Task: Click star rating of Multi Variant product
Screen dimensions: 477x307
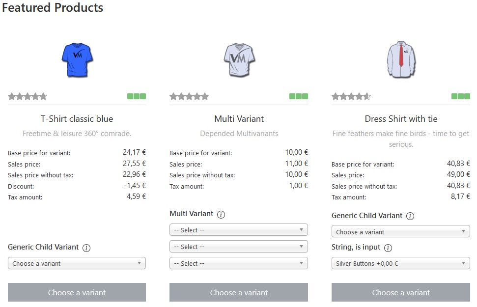Action: coord(189,96)
